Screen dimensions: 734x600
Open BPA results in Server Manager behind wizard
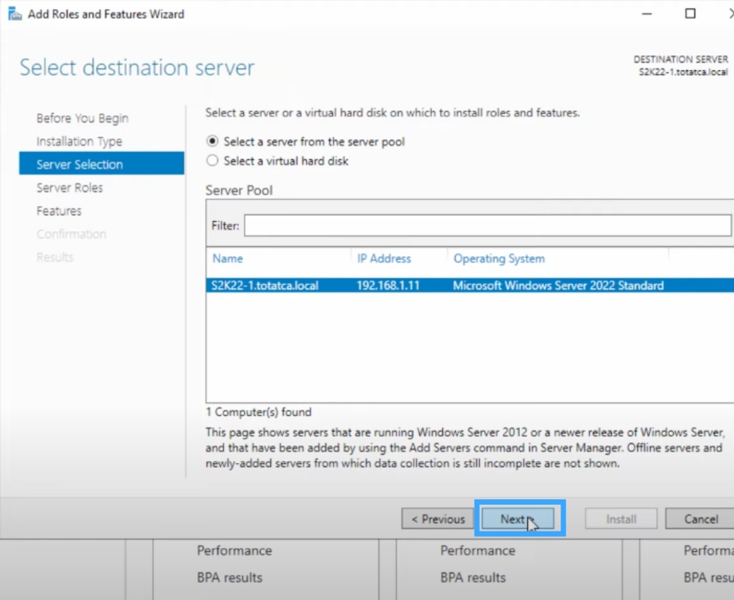[229, 577]
